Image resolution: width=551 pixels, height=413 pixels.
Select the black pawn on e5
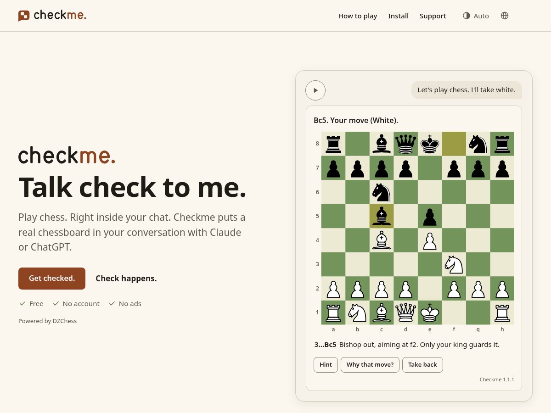click(x=430, y=216)
